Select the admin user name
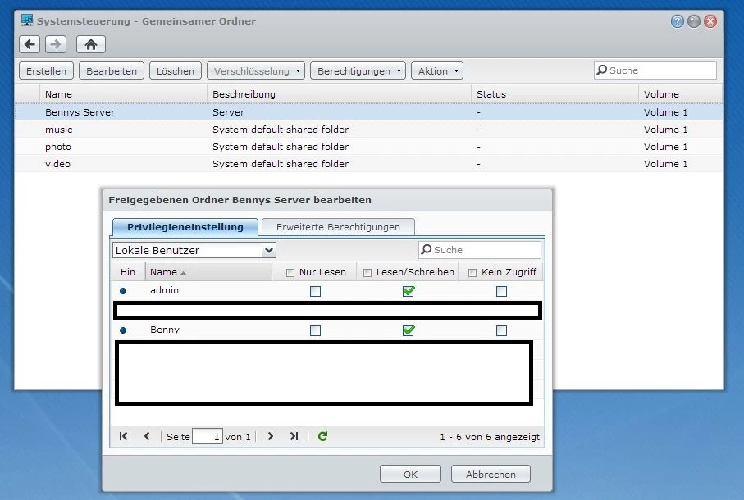 coord(164,290)
